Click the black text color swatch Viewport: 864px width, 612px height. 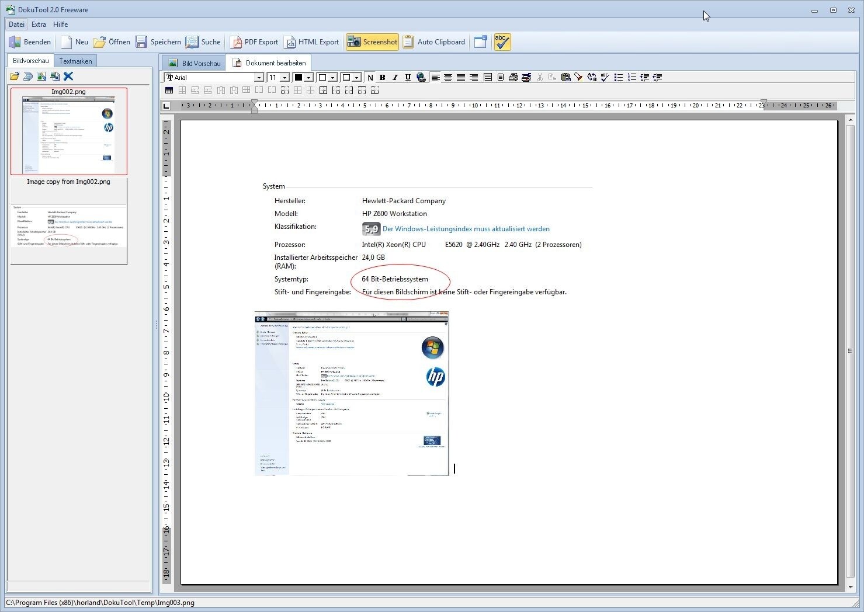pos(299,78)
